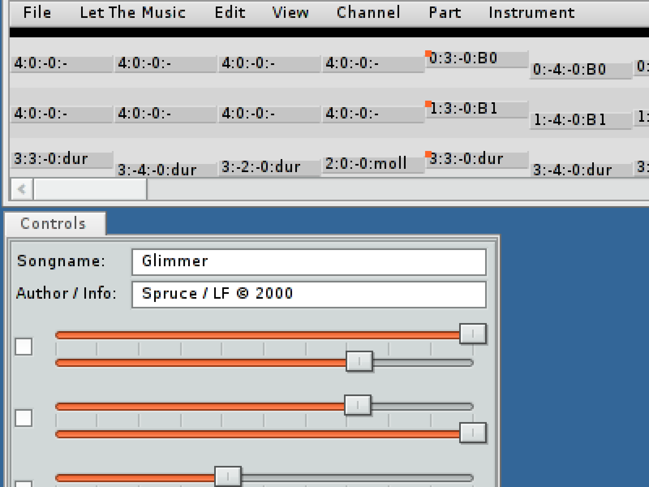
Task: Select first part 3:3:-0:dur in bottom row
Action: tap(62, 159)
